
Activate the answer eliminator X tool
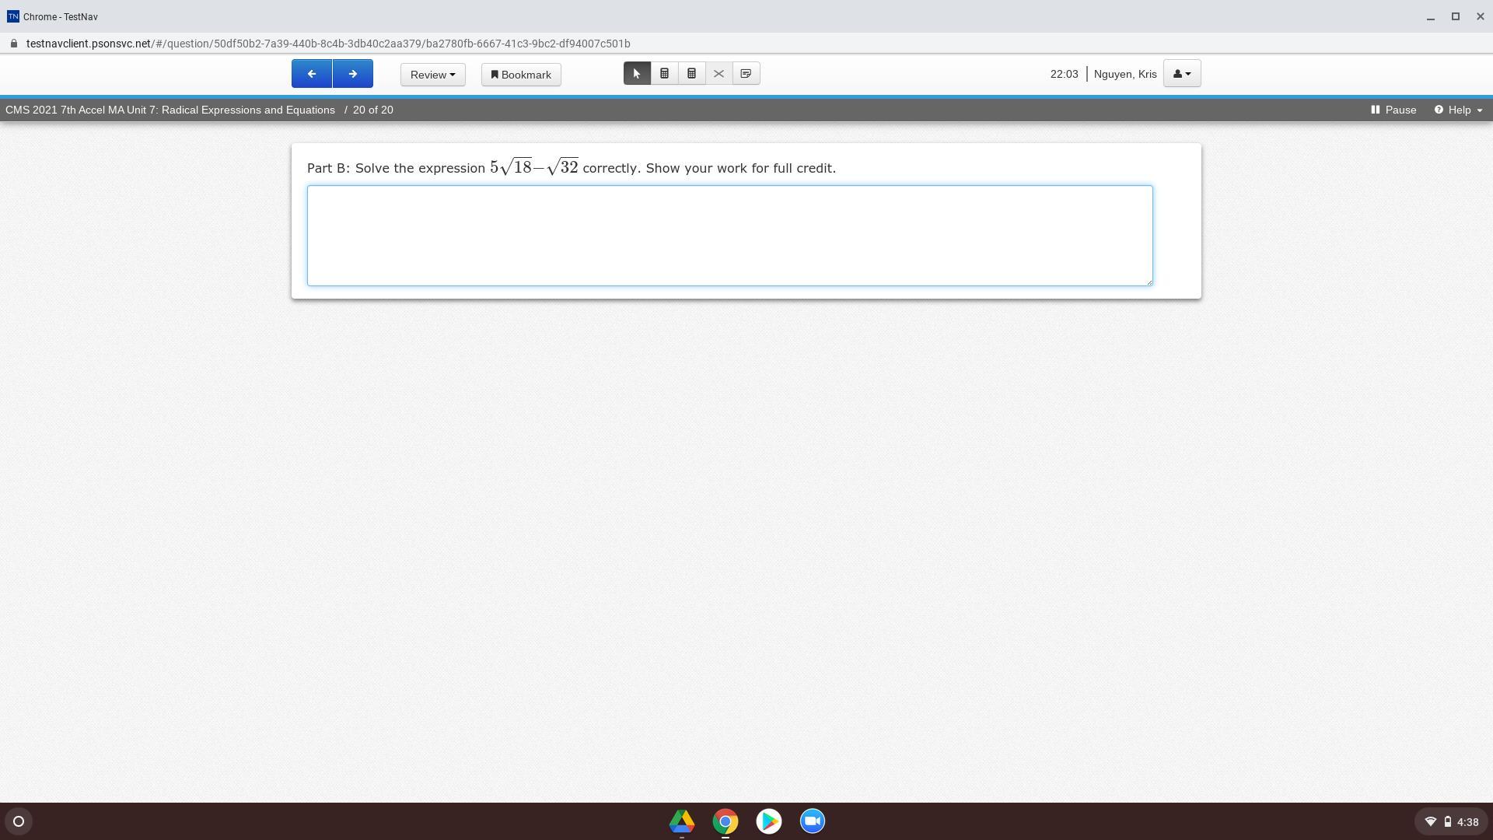(719, 74)
